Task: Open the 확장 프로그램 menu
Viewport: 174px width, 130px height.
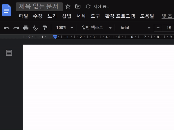Action: click(x=120, y=16)
